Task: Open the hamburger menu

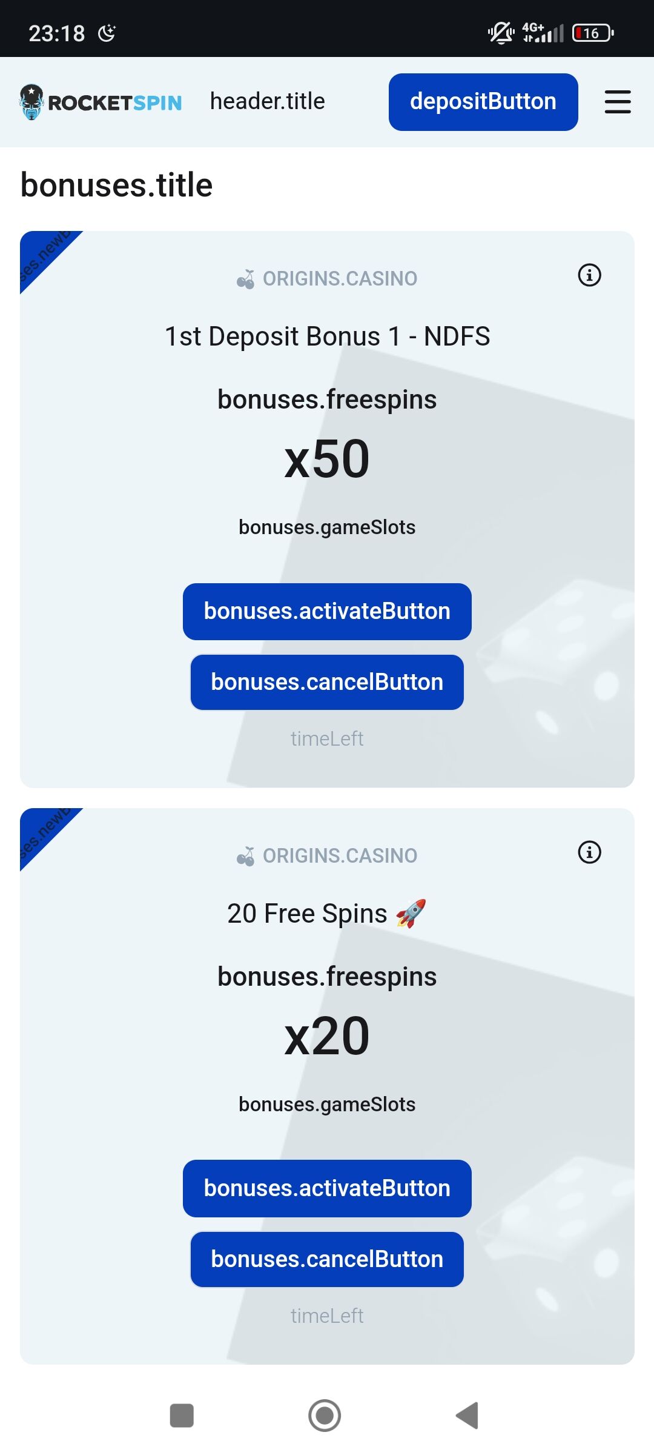Action: coord(617,102)
